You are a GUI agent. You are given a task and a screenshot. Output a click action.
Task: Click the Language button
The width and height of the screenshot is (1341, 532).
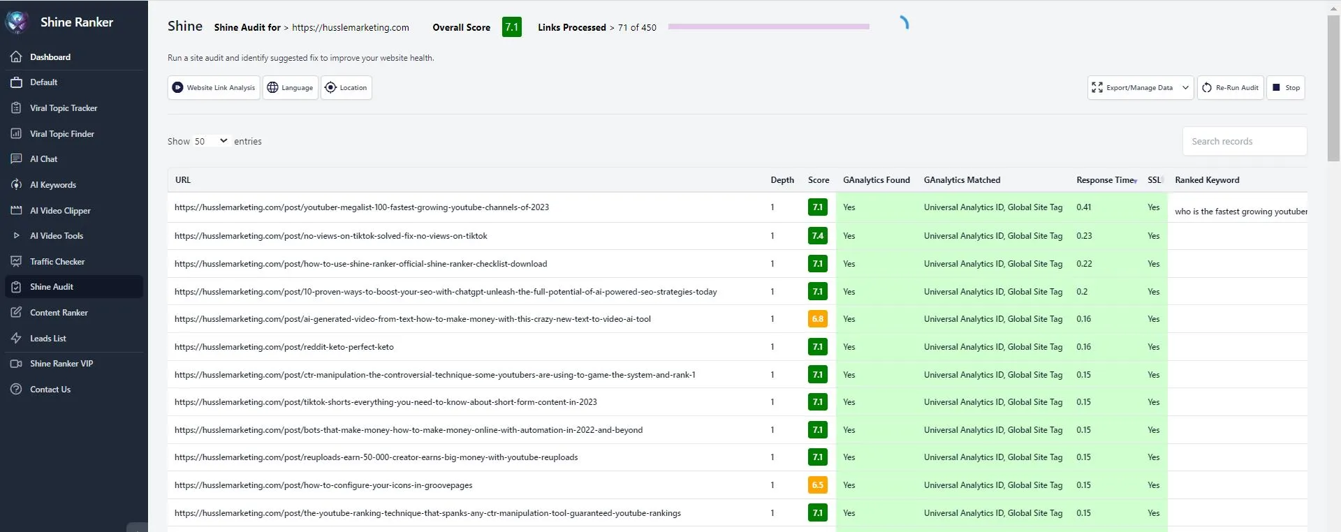[291, 88]
